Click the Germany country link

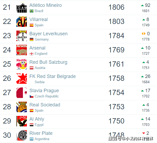tap(42, 40)
